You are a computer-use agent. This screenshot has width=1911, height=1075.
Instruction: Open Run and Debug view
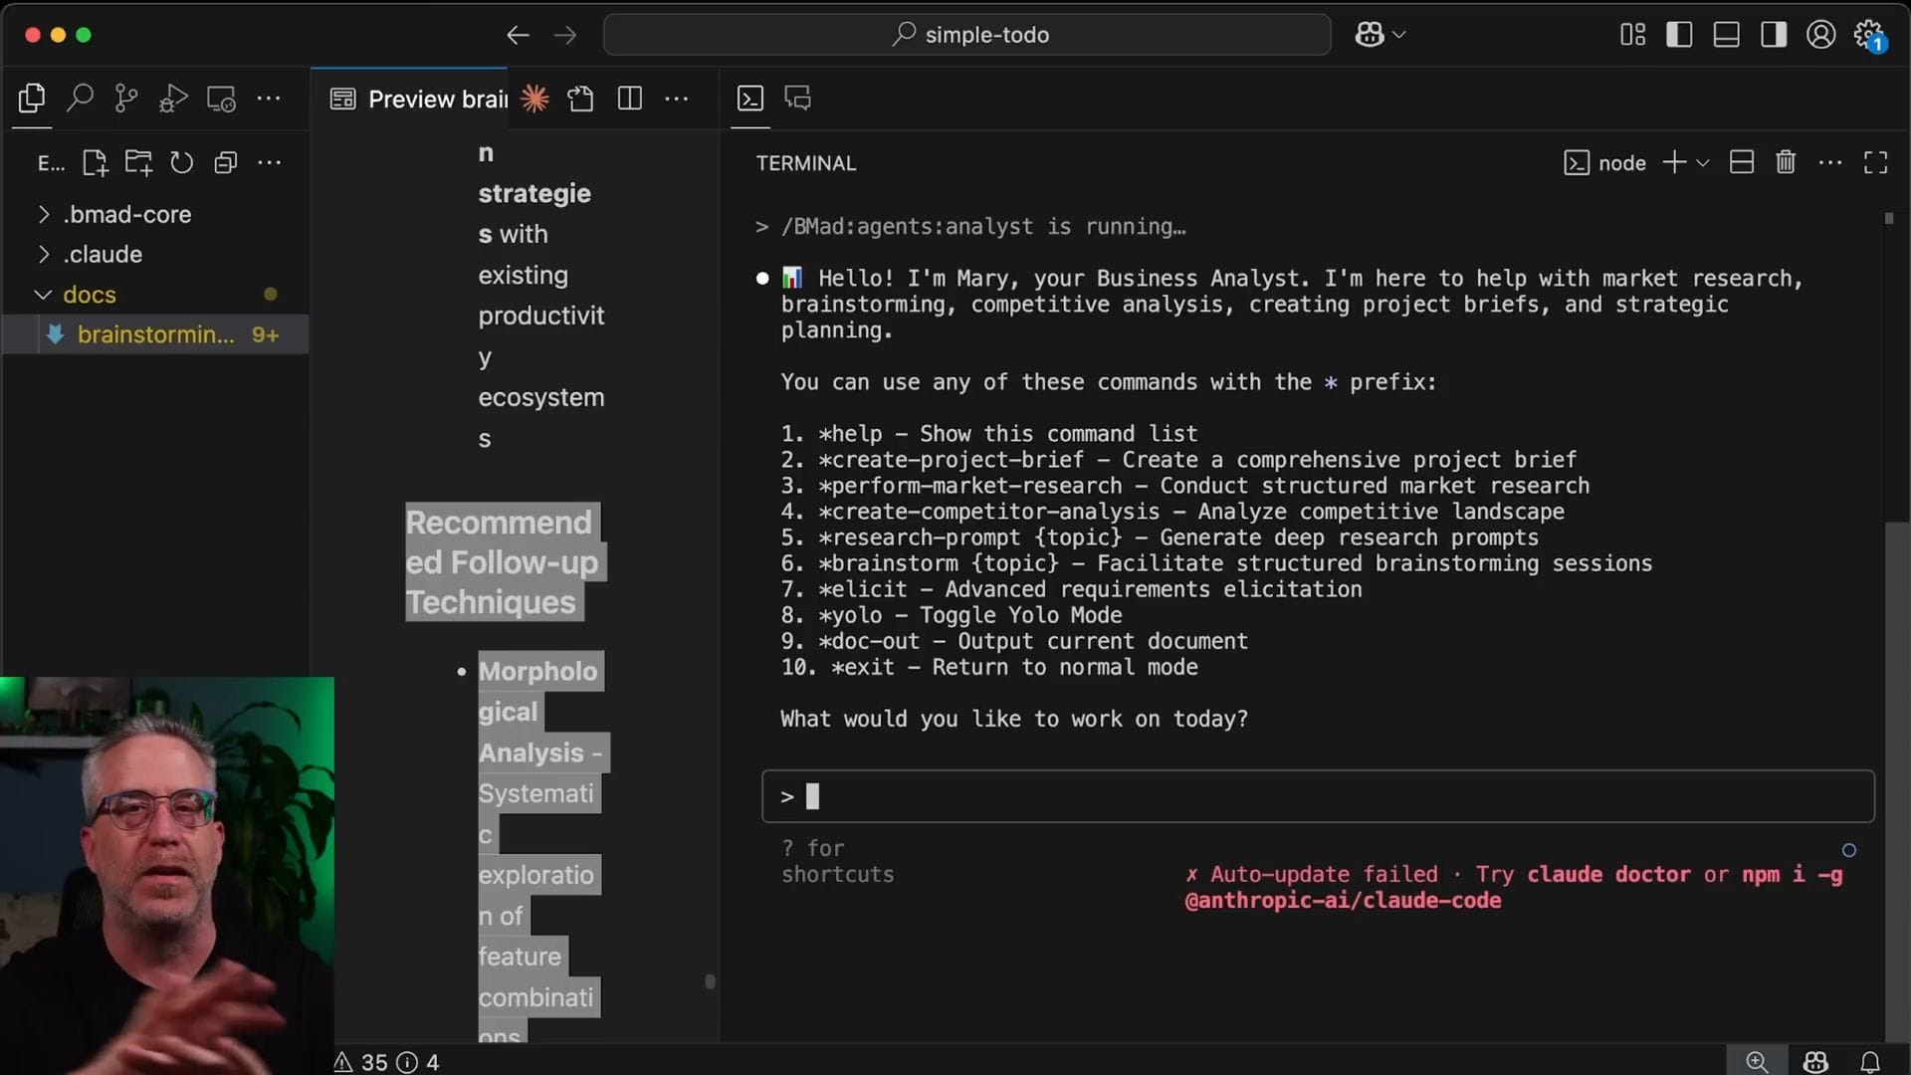(x=173, y=98)
